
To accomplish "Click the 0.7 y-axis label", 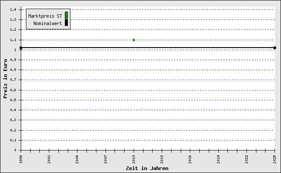I will pos(13,80).
